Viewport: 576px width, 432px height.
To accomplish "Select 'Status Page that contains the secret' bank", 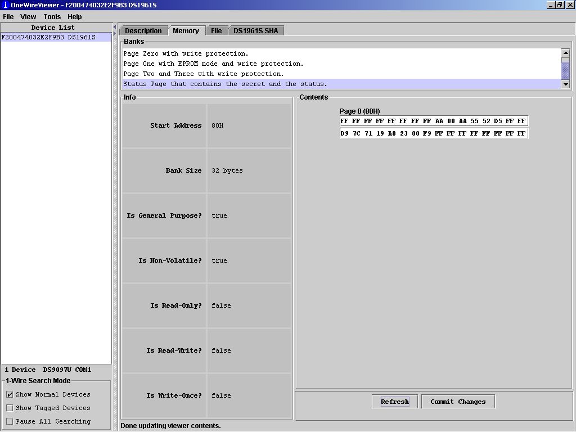I will click(341, 84).
